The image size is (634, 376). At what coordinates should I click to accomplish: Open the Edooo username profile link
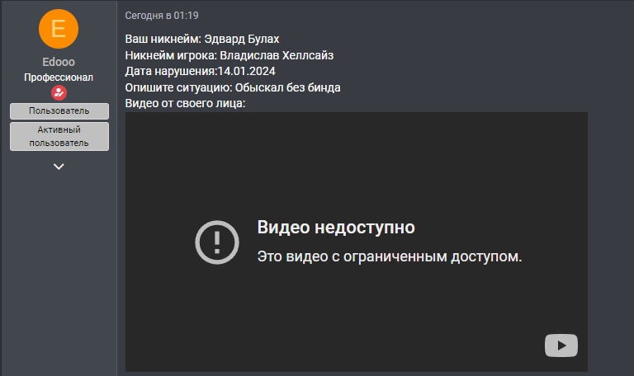pos(59,62)
